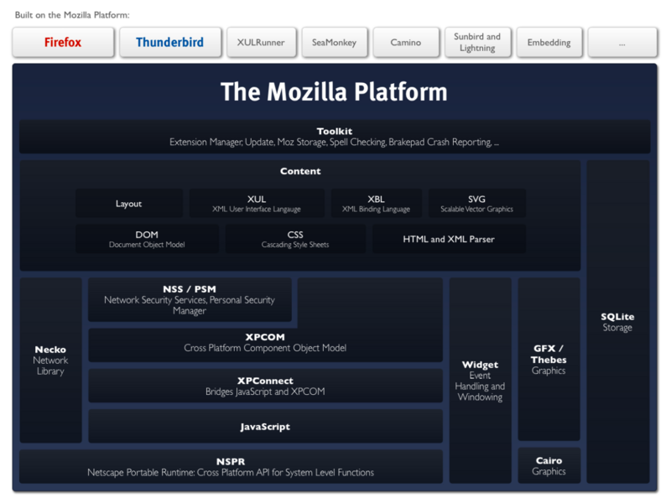Select the XUL user interface block
671x503 pixels.
pyautogui.click(x=257, y=204)
